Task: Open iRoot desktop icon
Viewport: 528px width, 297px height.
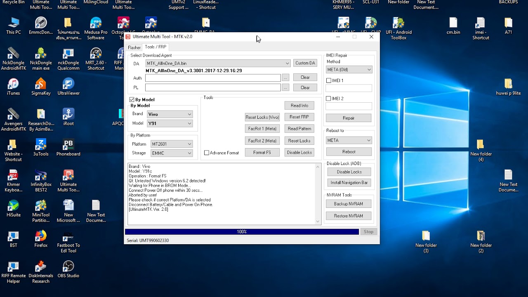Action: pos(68,117)
